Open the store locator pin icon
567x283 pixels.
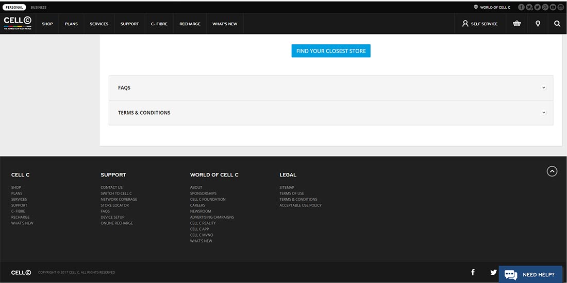[x=538, y=24]
